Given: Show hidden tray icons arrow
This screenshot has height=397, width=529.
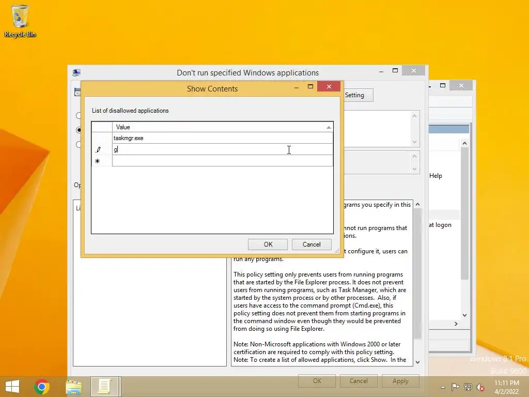Looking at the screenshot, I should (443, 387).
